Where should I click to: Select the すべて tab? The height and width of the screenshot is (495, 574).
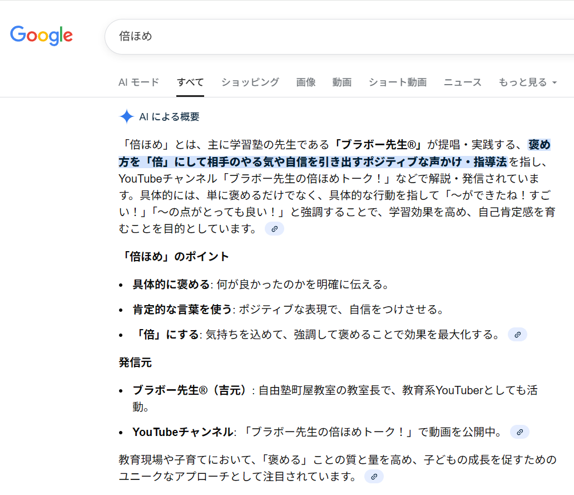pos(190,82)
